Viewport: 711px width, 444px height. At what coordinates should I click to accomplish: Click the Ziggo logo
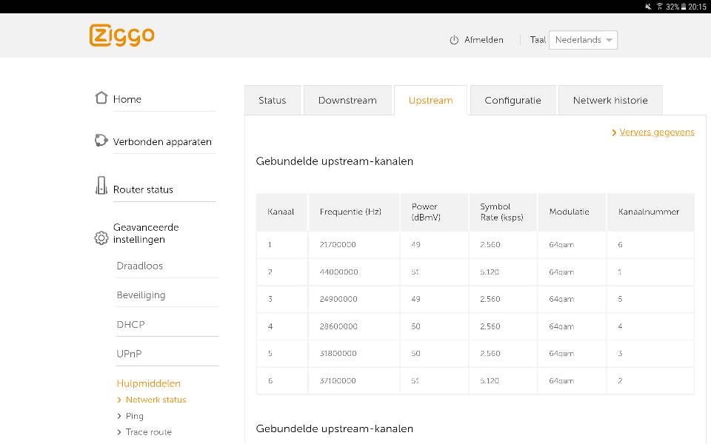point(122,36)
